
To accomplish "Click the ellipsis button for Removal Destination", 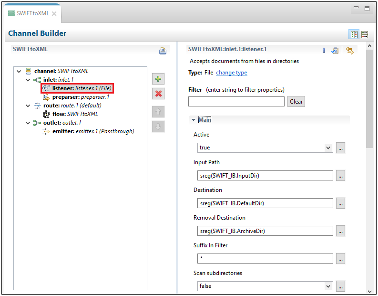I will [x=340, y=231].
